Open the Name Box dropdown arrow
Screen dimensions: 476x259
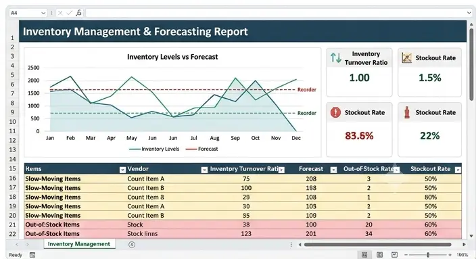[x=43, y=13]
